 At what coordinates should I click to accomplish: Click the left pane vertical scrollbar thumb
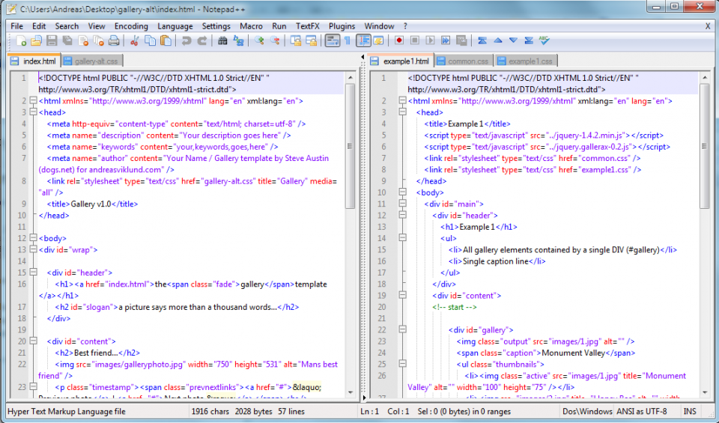[350, 146]
